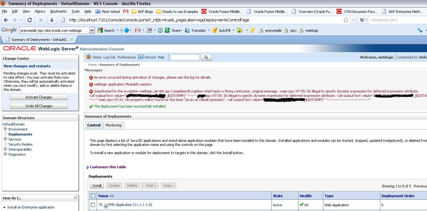Toggle the How do I panel collapse control
Image resolution: width=427 pixels, height=211 pixels.
(75, 198)
